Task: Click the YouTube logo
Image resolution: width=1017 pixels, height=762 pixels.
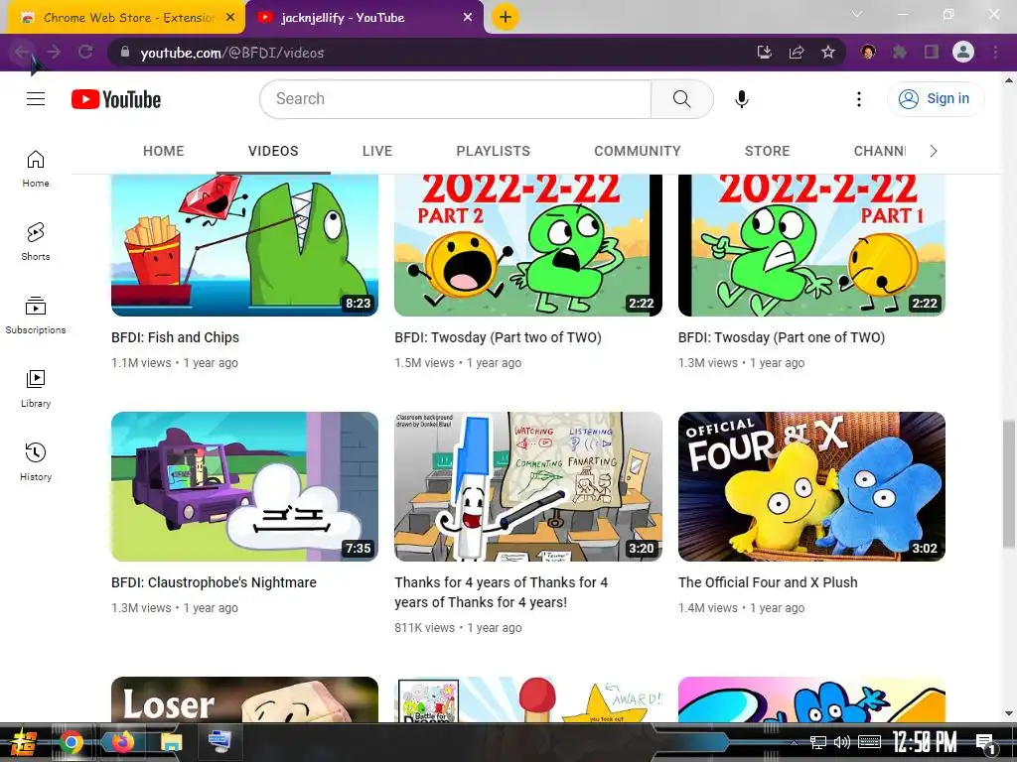Action: 116,99
